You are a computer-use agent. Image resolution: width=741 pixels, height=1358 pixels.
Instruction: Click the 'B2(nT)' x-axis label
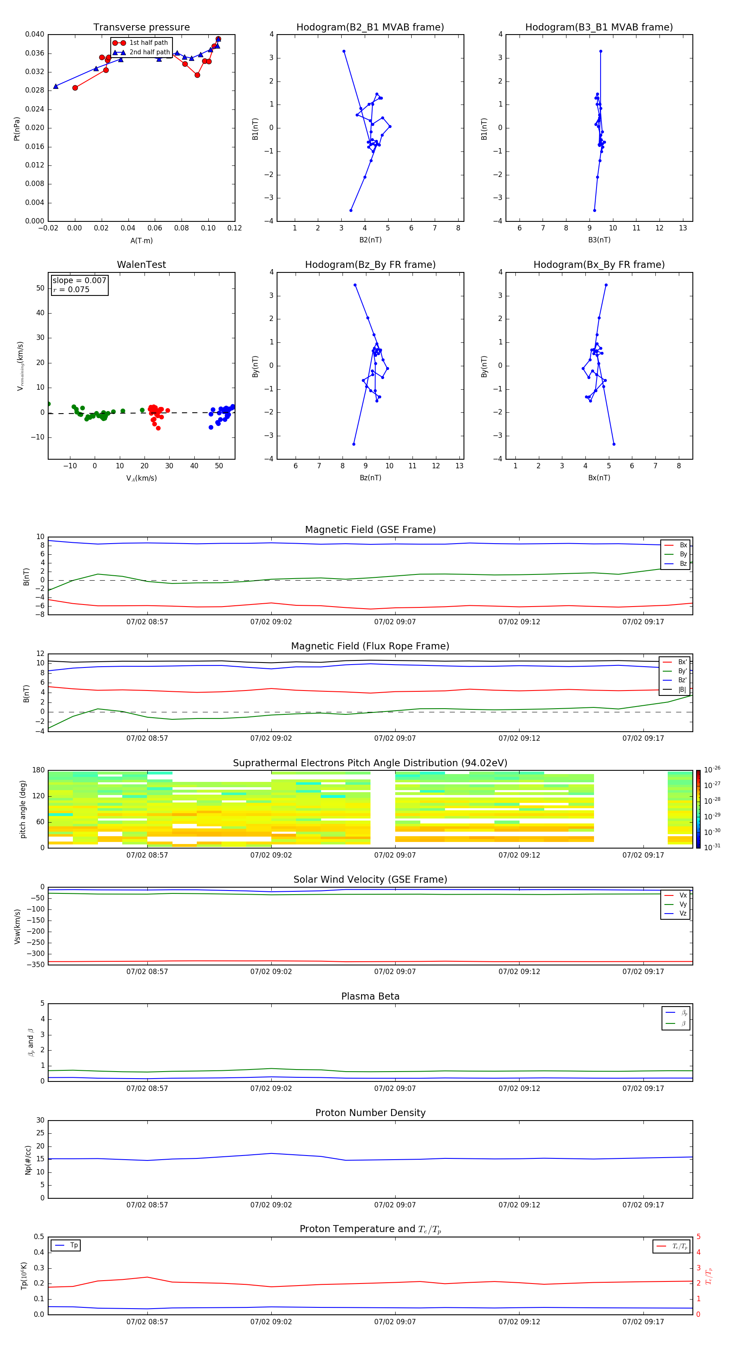tap(370, 240)
